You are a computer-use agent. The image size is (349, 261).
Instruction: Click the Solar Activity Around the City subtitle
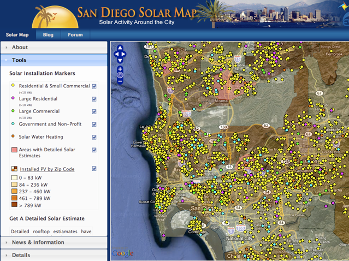(137, 22)
